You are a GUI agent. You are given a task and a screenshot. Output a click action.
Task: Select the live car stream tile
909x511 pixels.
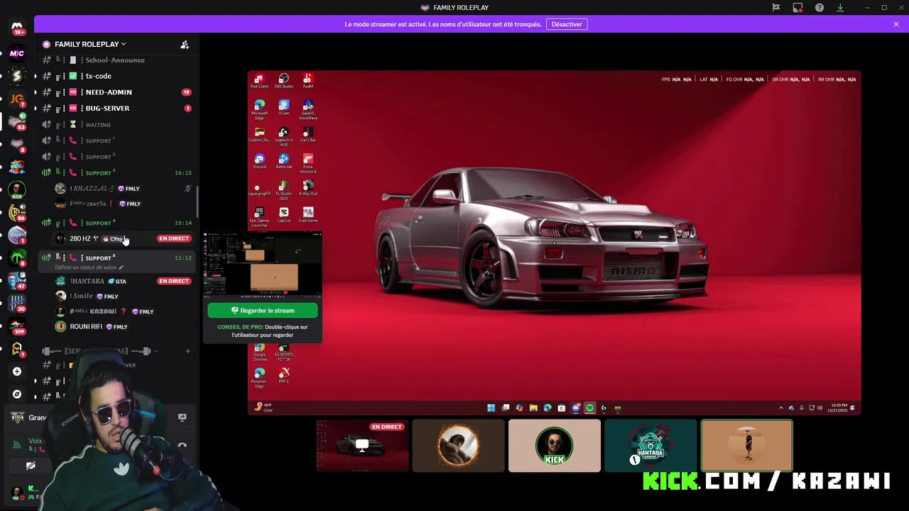click(x=363, y=446)
